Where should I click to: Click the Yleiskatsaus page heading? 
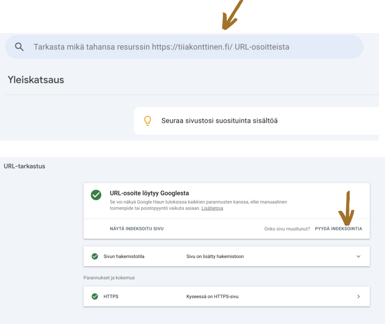click(36, 80)
